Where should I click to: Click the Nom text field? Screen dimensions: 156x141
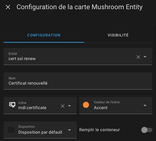78,81
